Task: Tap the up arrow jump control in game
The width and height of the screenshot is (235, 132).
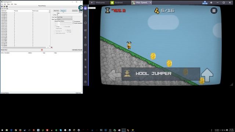Action: [x=207, y=75]
